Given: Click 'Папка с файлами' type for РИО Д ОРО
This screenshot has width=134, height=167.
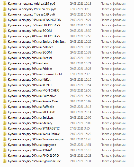Looking at the screenshot, I should (x=113, y=156).
